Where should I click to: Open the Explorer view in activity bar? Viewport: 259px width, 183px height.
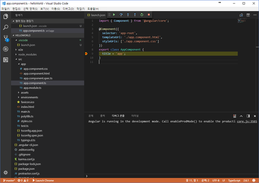point(6,17)
